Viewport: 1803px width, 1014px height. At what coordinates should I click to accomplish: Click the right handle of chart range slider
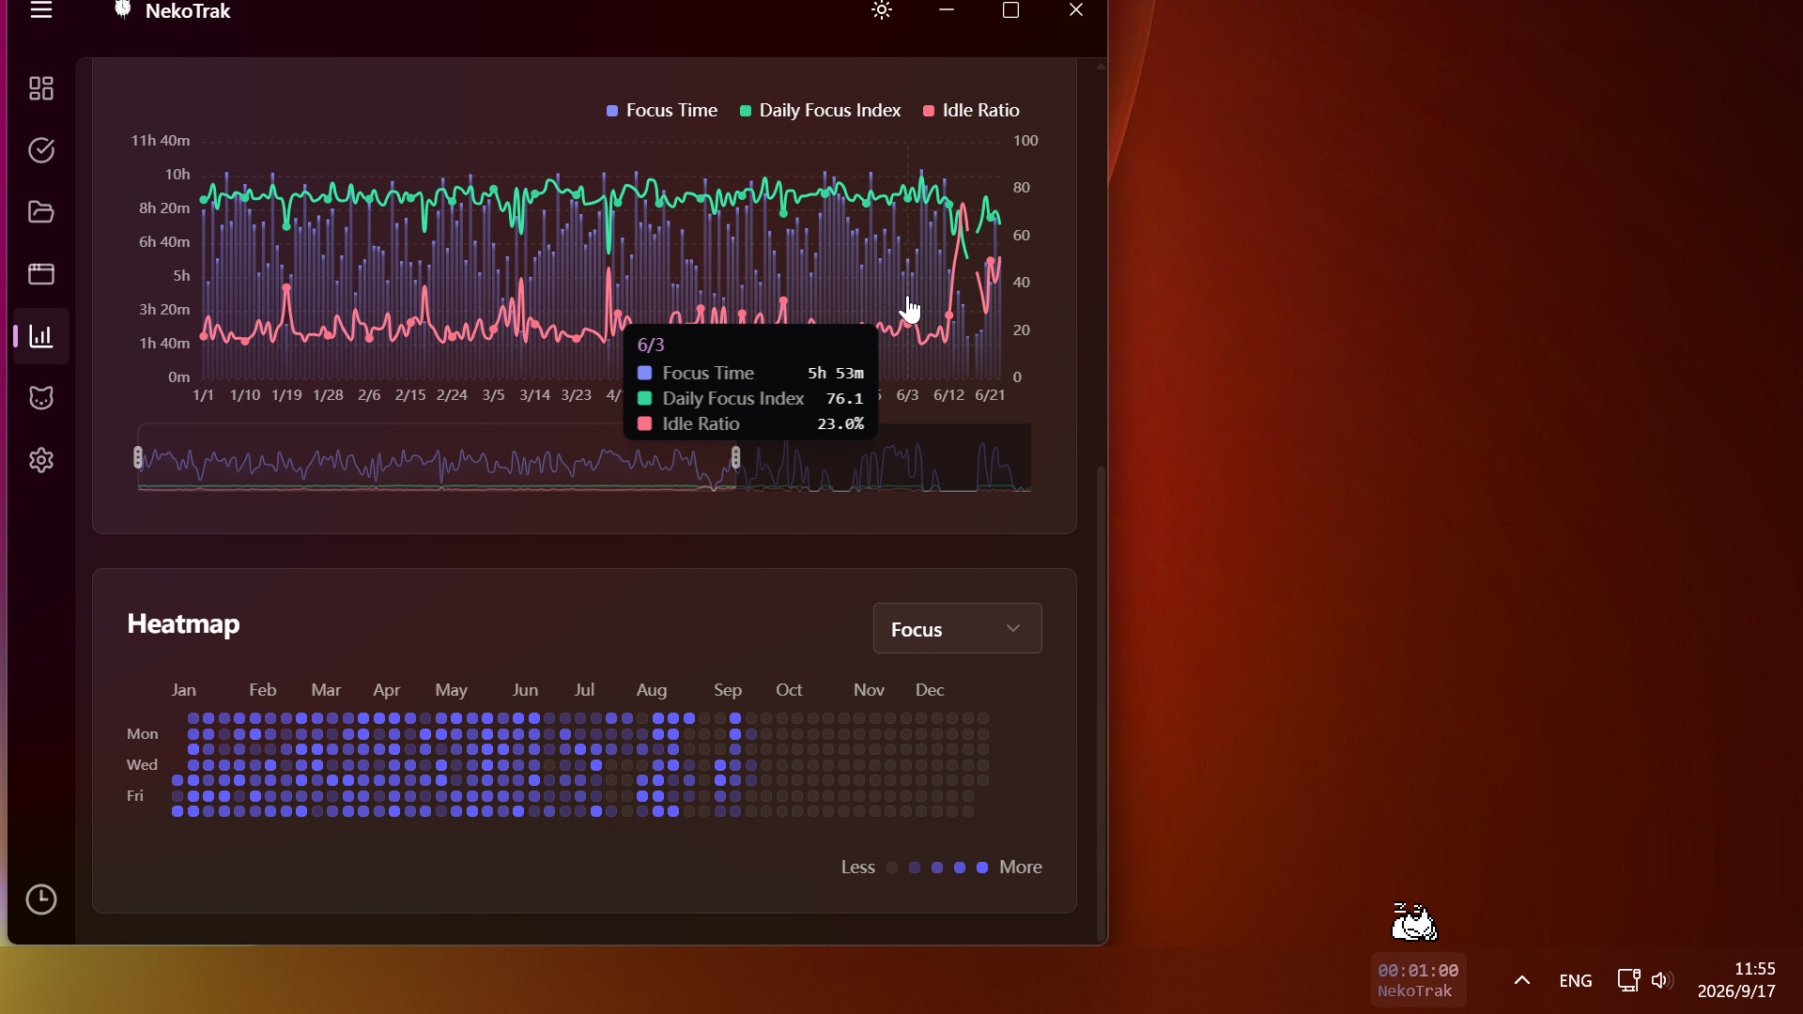735,457
